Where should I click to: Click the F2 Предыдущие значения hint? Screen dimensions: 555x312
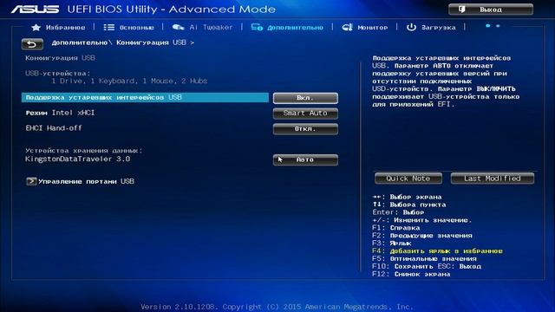[x=422, y=236]
